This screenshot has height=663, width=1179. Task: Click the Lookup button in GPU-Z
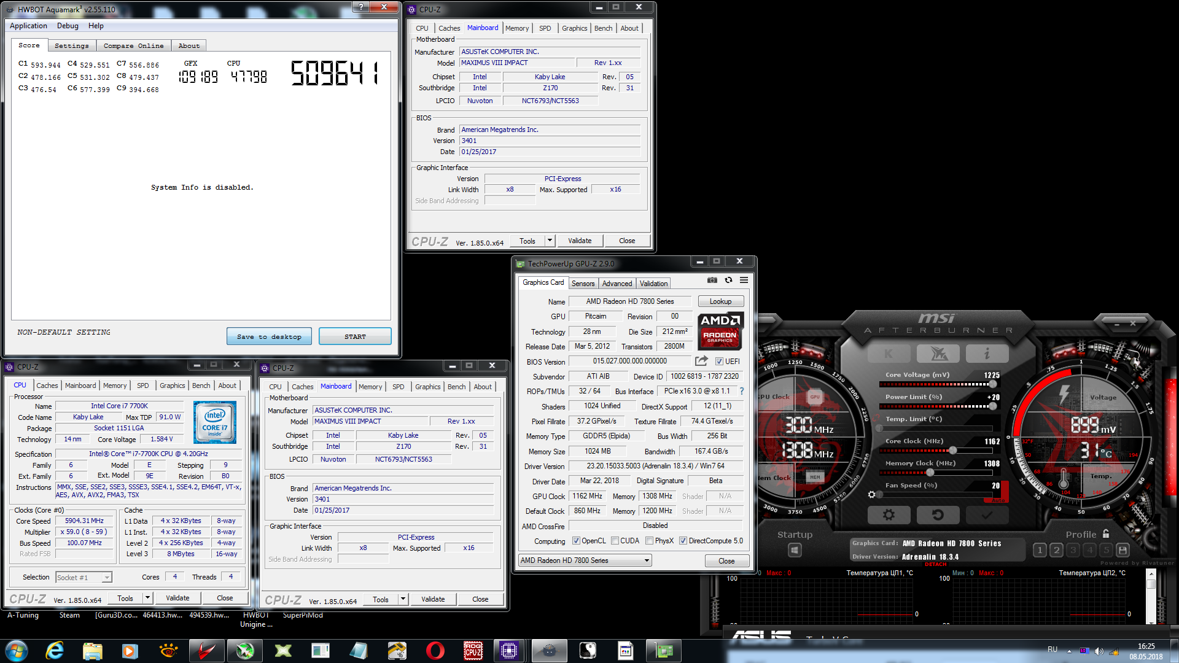[721, 301]
